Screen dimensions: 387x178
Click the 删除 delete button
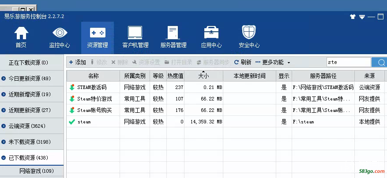point(120,62)
